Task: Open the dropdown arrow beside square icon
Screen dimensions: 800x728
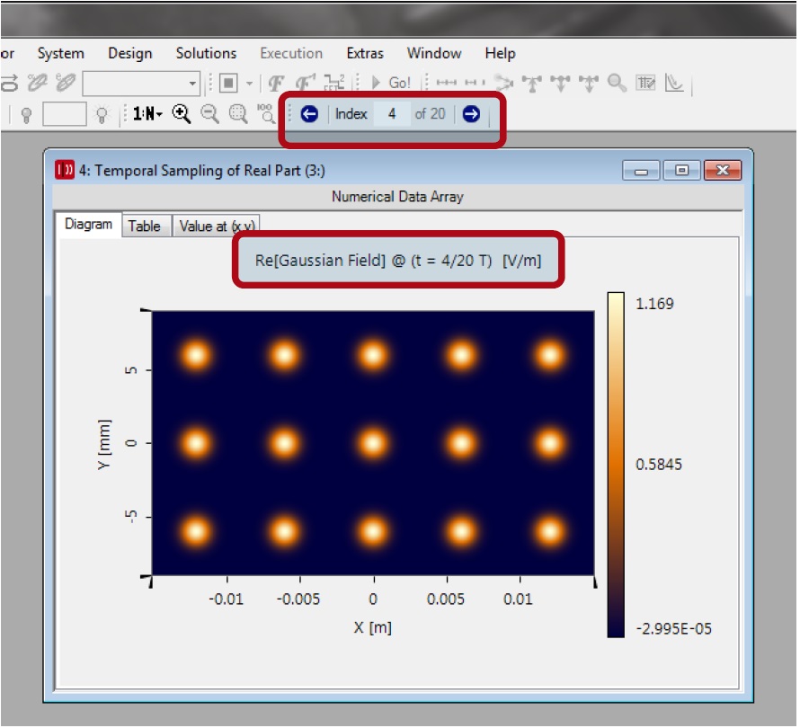Action: [250, 84]
